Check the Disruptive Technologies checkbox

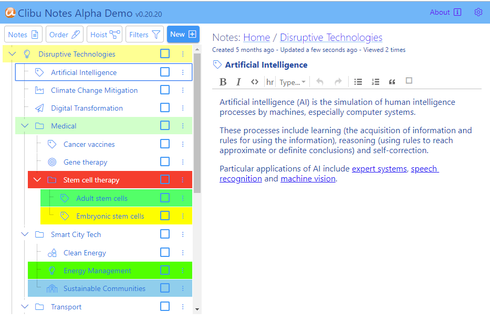(165, 53)
